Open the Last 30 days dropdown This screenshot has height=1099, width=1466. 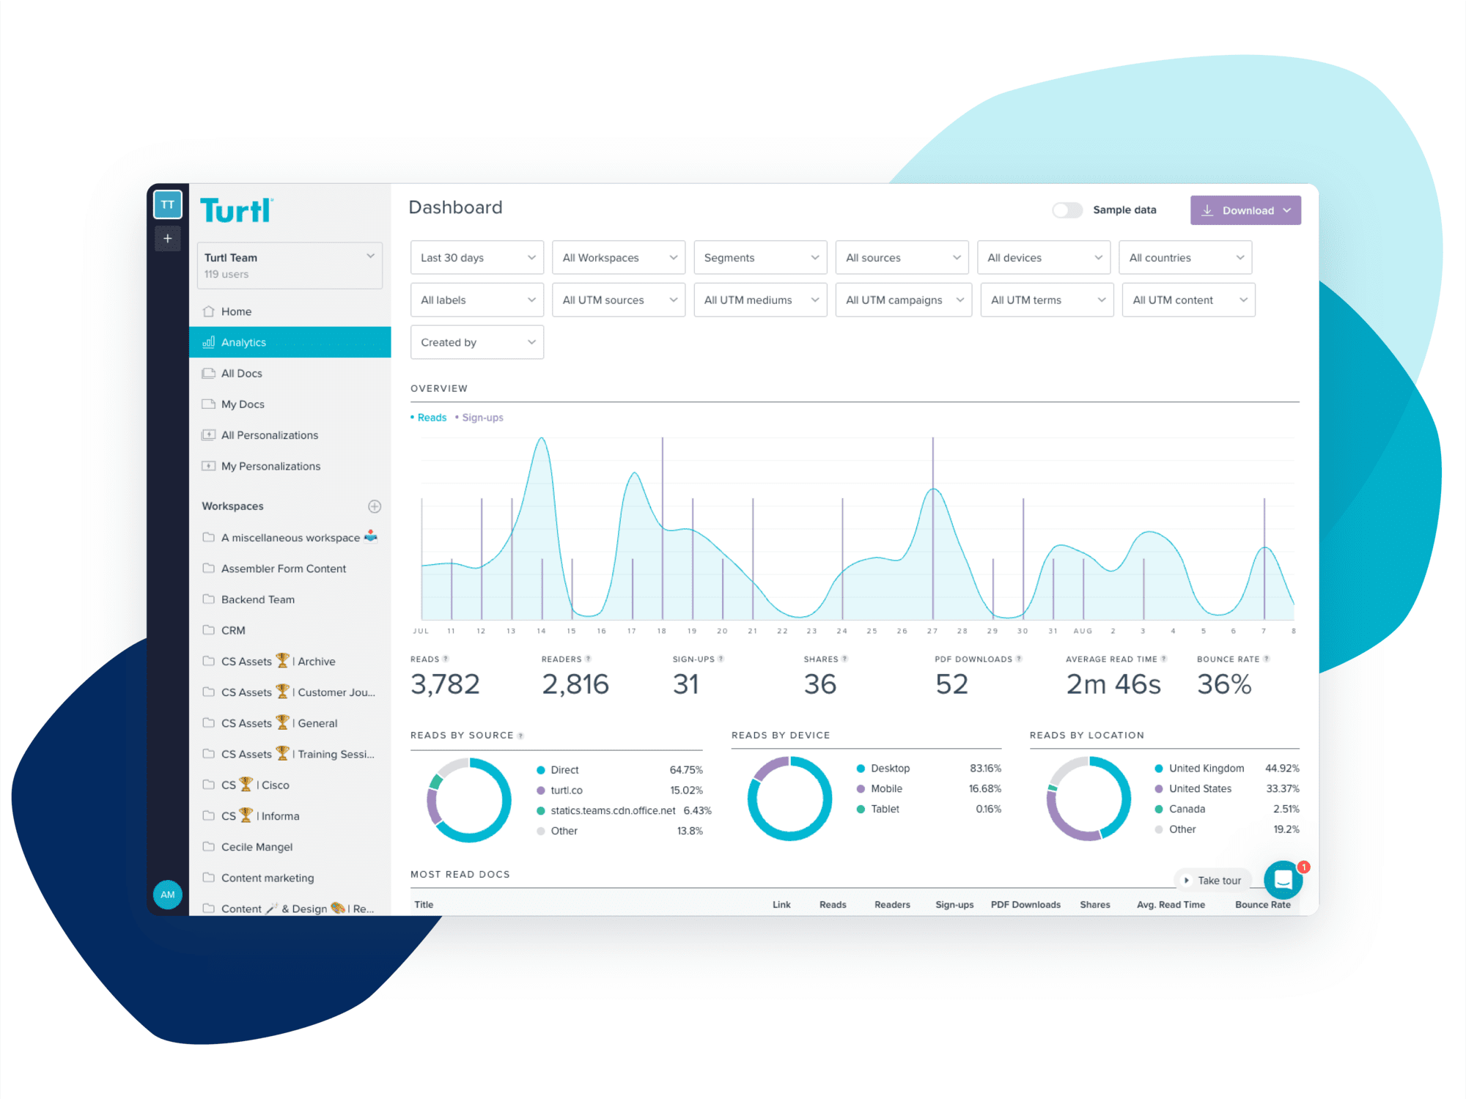[x=477, y=258]
